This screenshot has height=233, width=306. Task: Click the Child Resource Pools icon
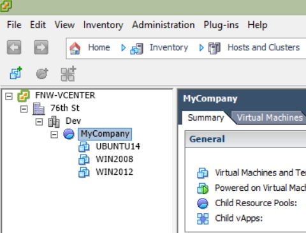(x=203, y=203)
